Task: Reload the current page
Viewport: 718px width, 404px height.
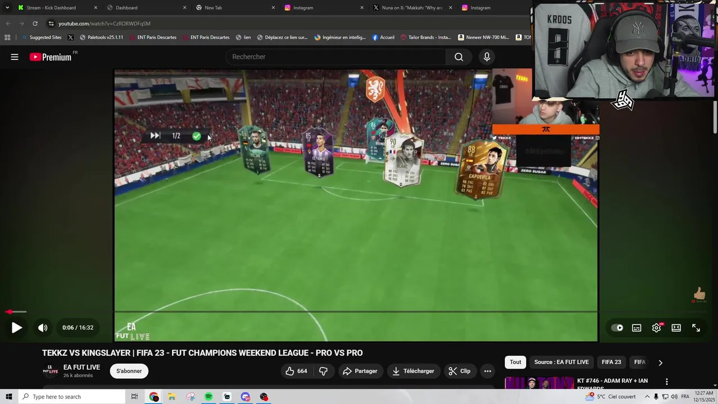Action: point(35,24)
